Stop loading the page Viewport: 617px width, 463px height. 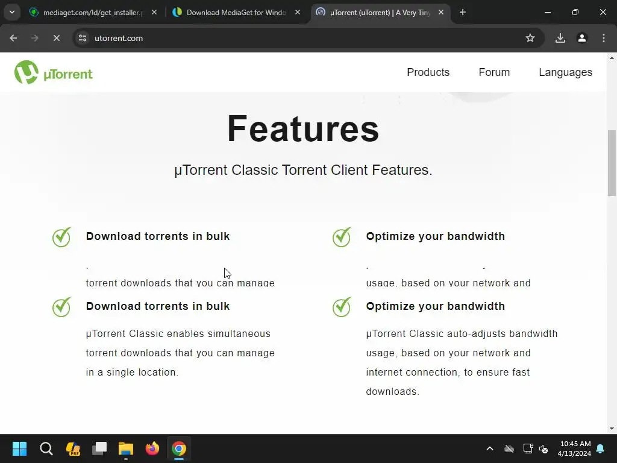click(x=56, y=38)
